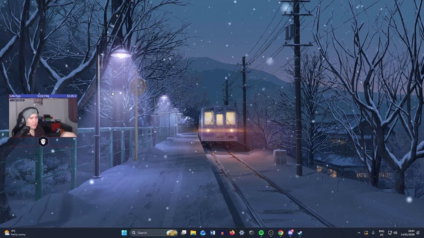424x238 pixels.
Task: Open Firefox browser from the taskbar
Action: point(232,233)
